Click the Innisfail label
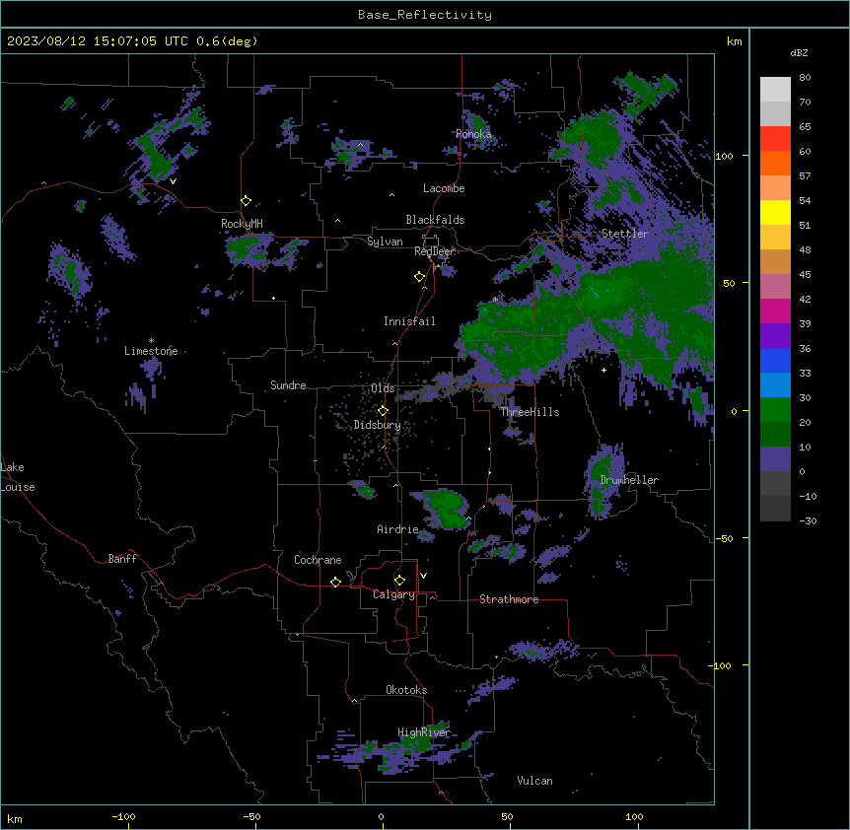The image size is (850, 830). (409, 321)
